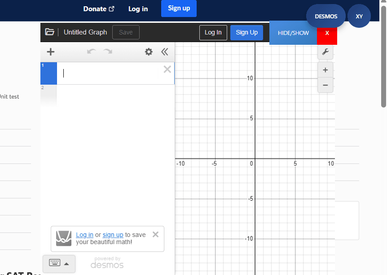The width and height of the screenshot is (387, 275).
Task: Activate the circular XY button
Action: [x=359, y=16]
